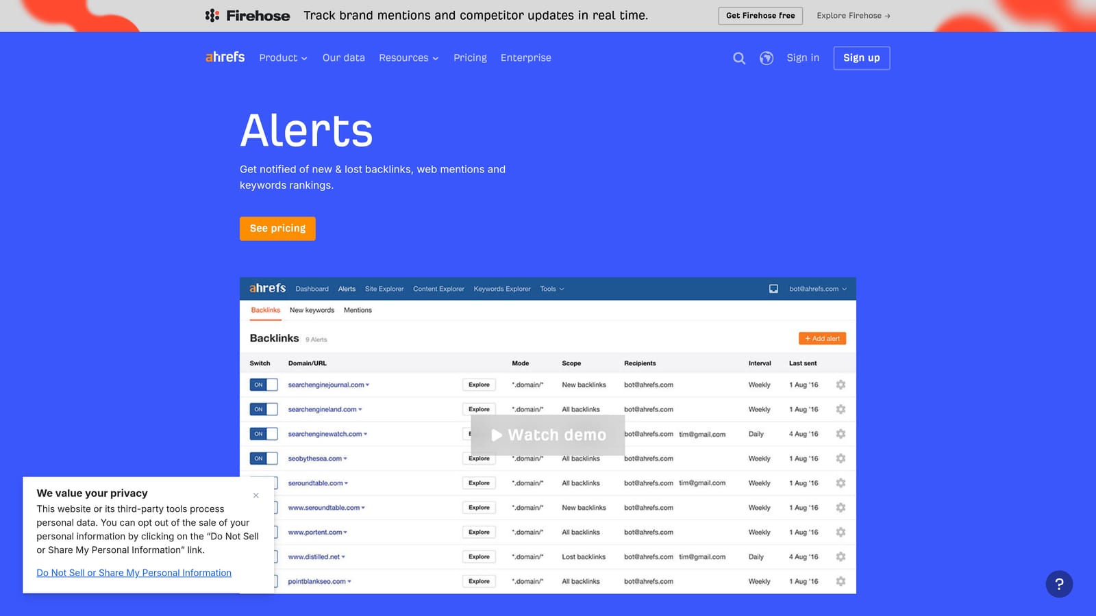Screen dimensions: 1096x616
Task: Open the gear settings for www.distilled.net row
Action: pos(840,557)
